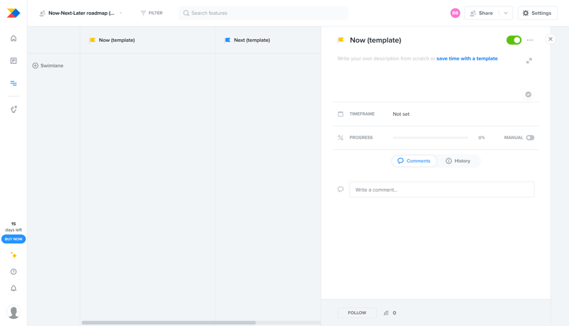
Task: Go to Home in sidebar
Action: pyautogui.click(x=14, y=38)
